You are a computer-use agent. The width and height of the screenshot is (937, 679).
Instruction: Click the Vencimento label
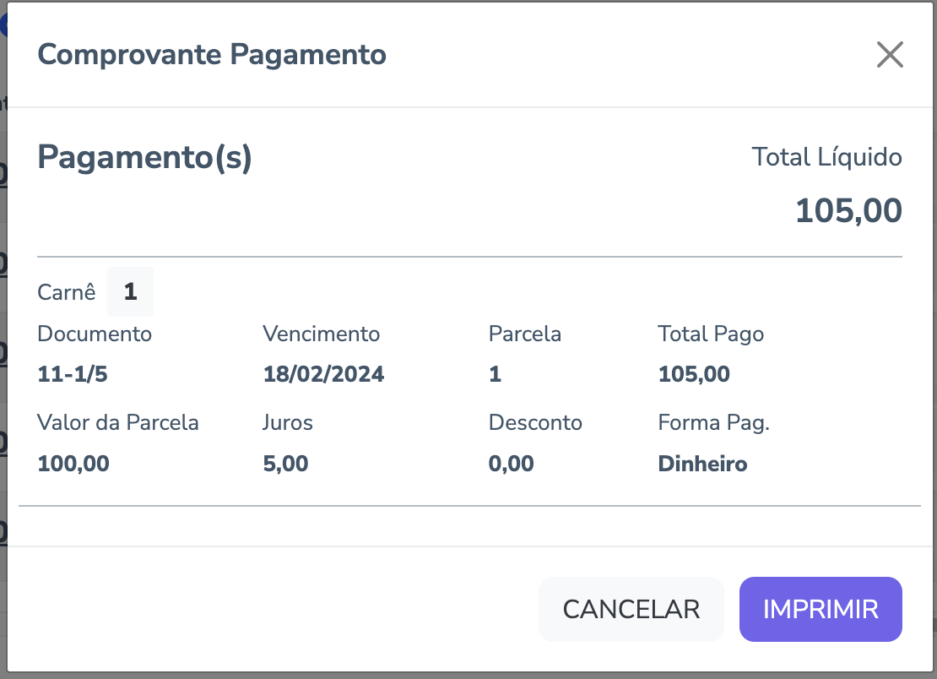click(x=321, y=334)
